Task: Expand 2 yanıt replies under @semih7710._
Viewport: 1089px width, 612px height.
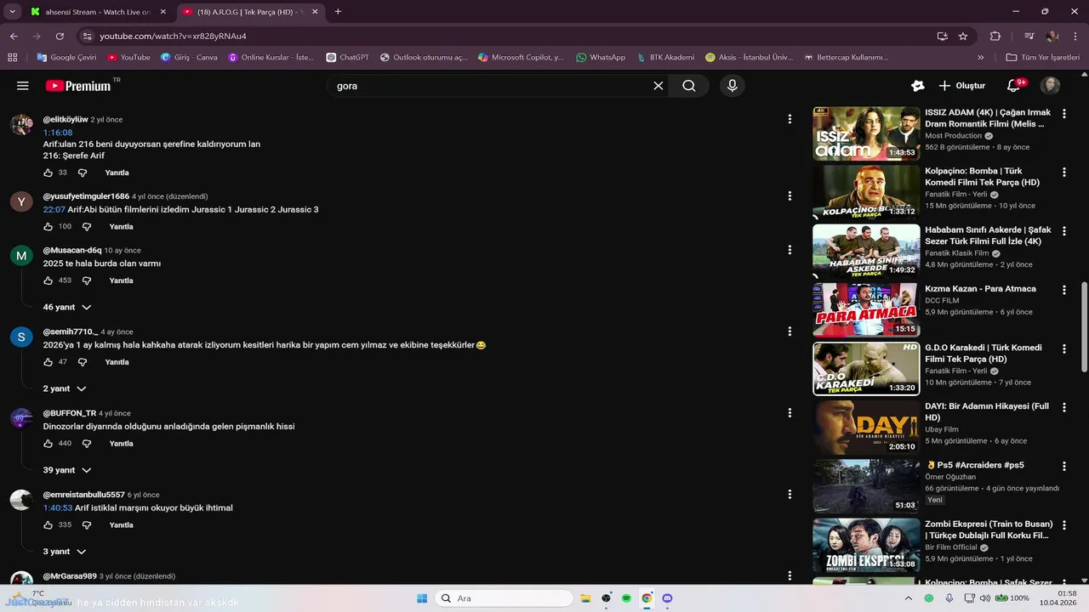Action: tap(65, 388)
